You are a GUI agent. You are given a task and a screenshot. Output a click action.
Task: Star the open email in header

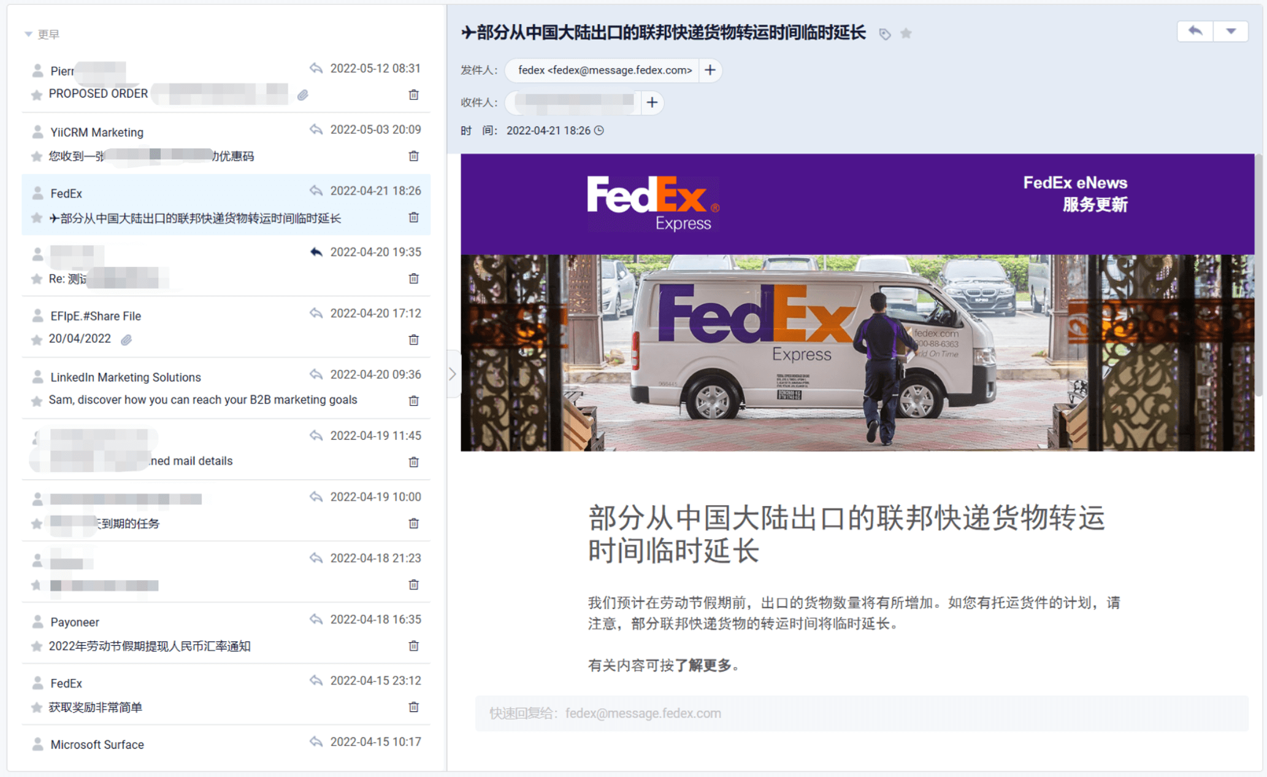[x=906, y=34]
